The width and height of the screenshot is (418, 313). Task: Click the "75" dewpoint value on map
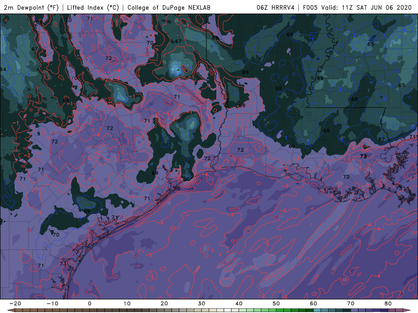[x=177, y=188]
